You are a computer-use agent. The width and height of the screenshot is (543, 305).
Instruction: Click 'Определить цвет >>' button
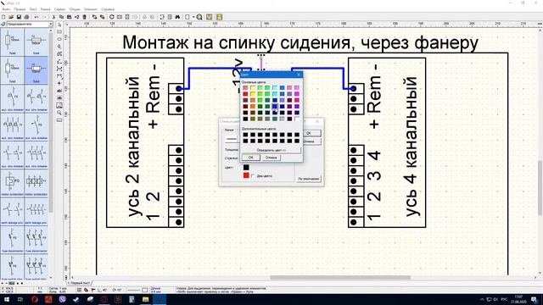coord(271,150)
